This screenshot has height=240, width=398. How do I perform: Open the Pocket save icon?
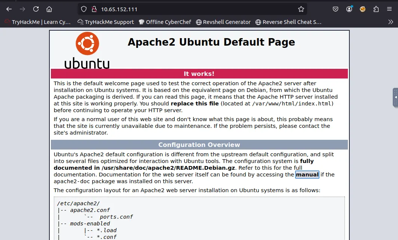tap(336, 9)
